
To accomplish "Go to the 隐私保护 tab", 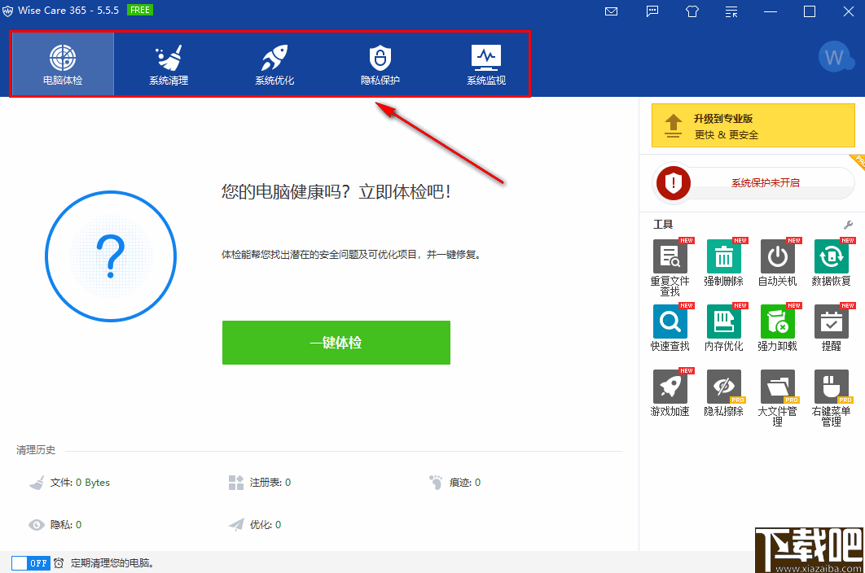I will coord(380,64).
